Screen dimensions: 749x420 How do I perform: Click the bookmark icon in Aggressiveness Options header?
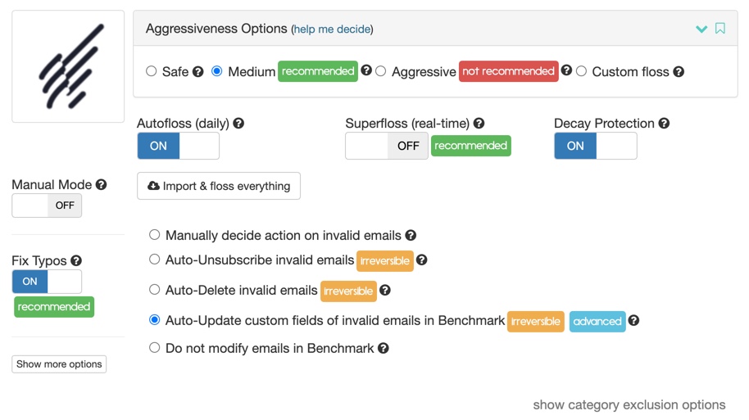point(719,29)
